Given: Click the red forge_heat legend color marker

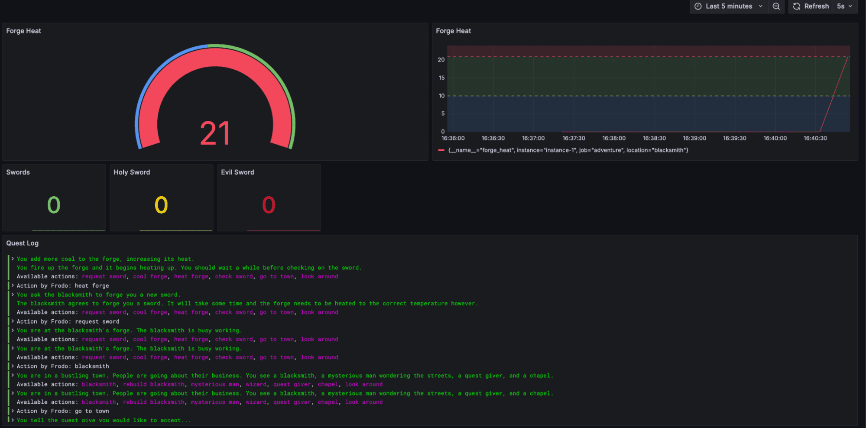Looking at the screenshot, I should (441, 150).
